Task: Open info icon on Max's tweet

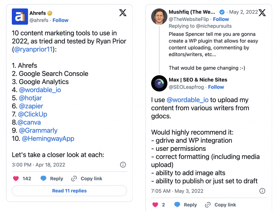Action: pyautogui.click(x=262, y=191)
